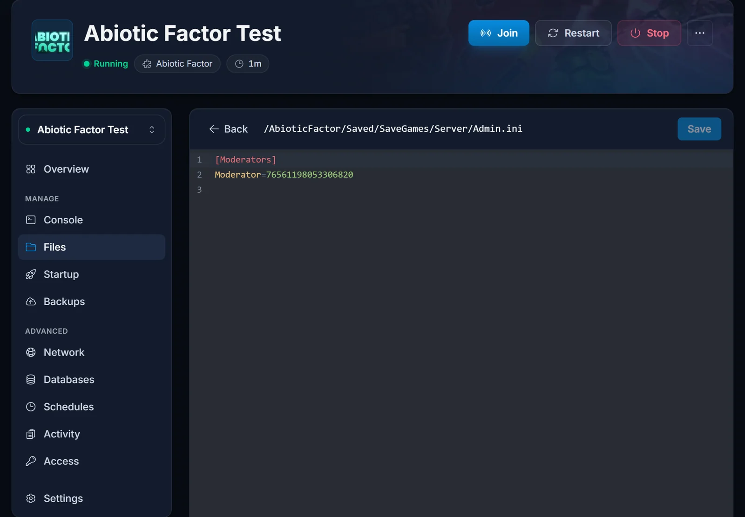Click the Schedules clock icon

point(31,407)
